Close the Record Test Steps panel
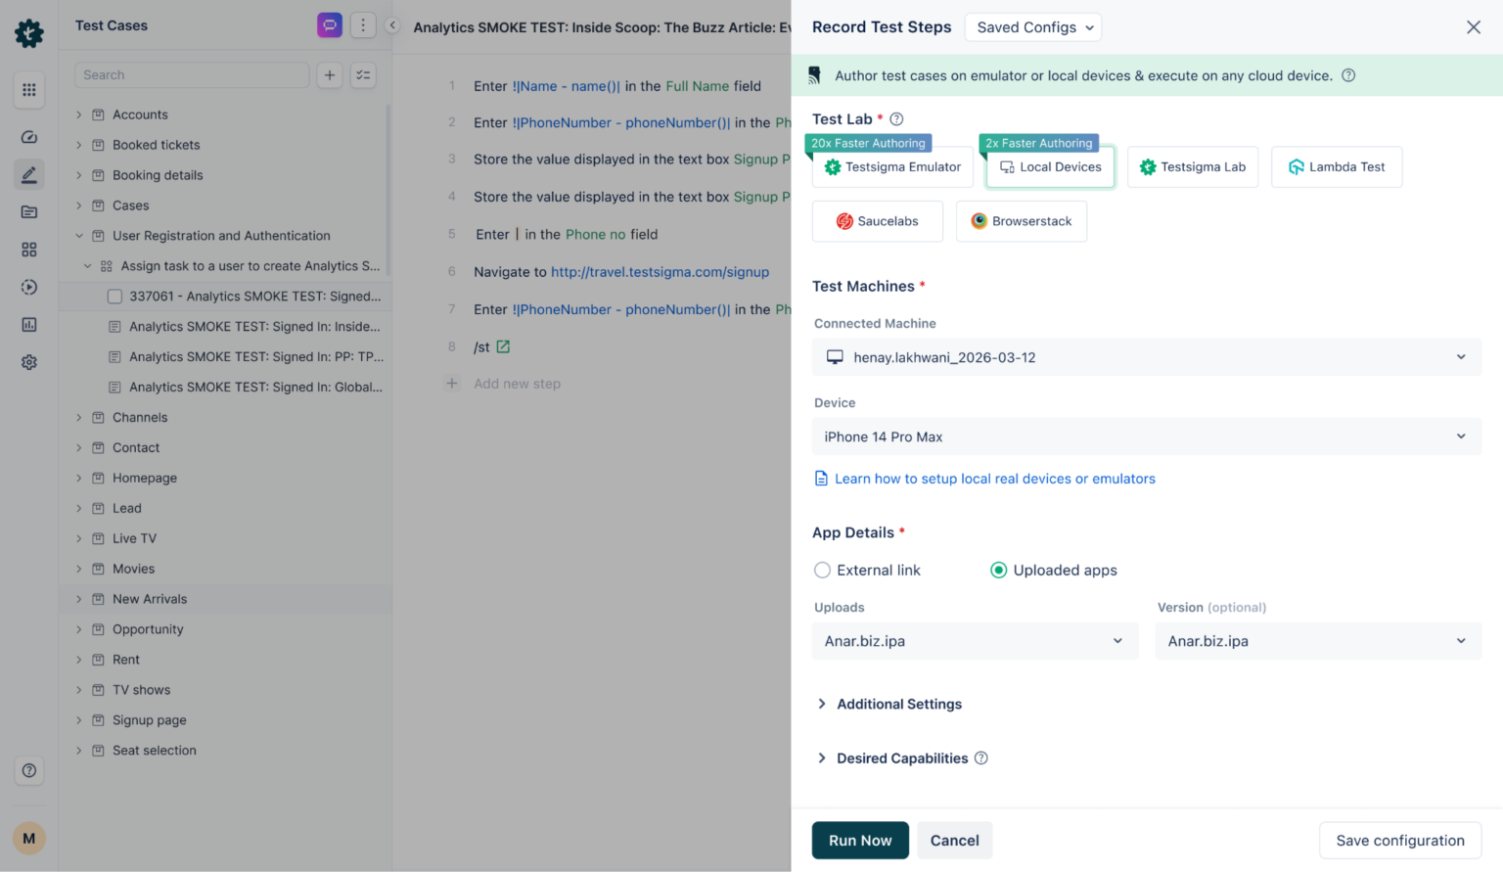The width and height of the screenshot is (1503, 872). 1474,27
